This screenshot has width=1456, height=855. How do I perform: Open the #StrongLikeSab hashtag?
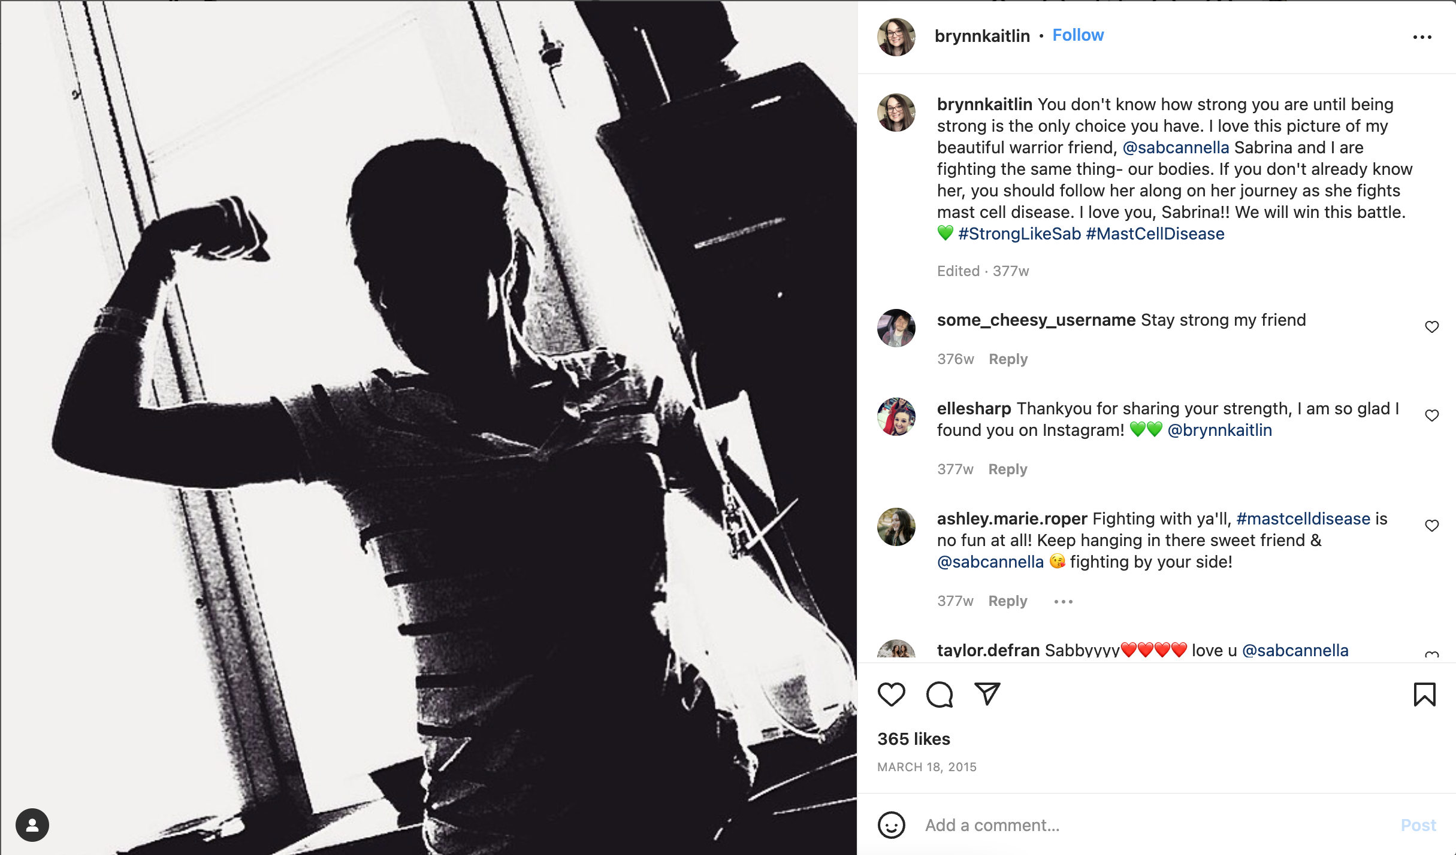pos(1019,234)
